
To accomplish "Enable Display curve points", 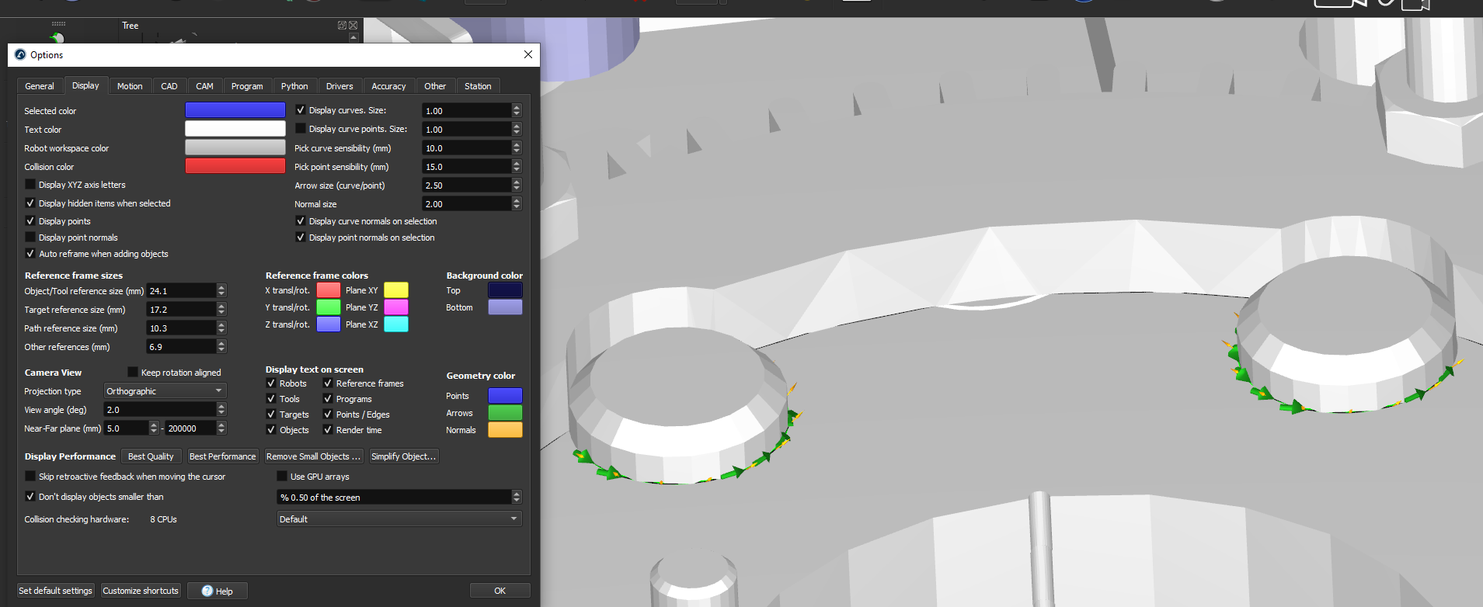I will click(x=301, y=129).
